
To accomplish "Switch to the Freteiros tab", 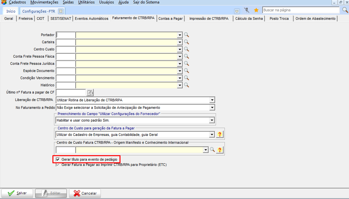I will pos(26,19).
